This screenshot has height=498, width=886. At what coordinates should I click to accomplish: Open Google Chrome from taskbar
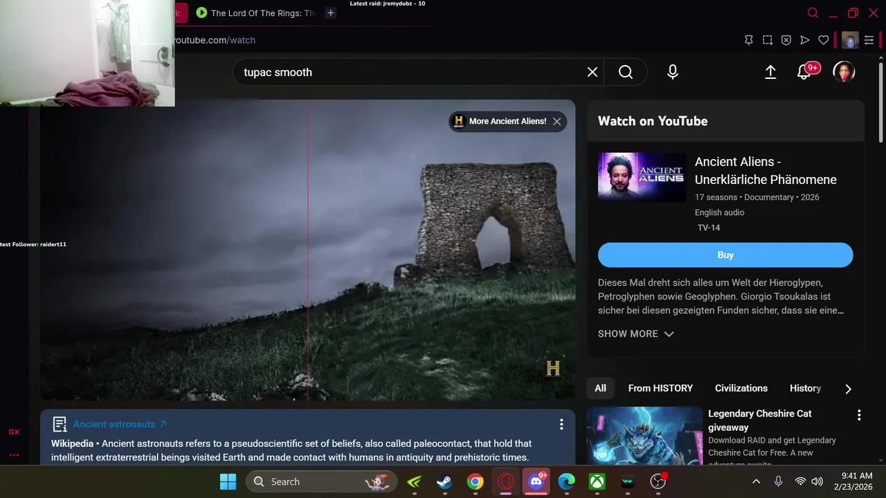[x=475, y=481]
